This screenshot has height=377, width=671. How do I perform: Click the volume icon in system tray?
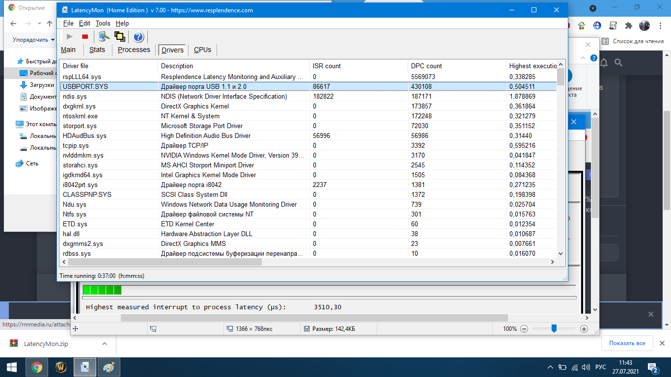[586, 367]
